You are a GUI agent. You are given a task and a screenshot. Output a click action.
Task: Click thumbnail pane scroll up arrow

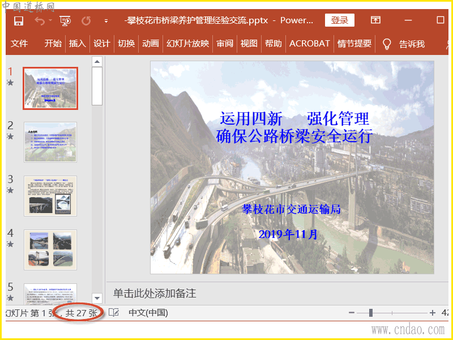[97, 61]
